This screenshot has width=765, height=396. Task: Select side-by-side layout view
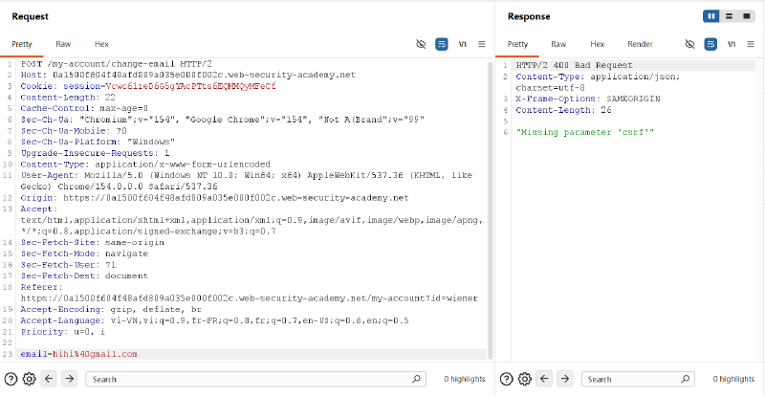pyautogui.click(x=711, y=16)
